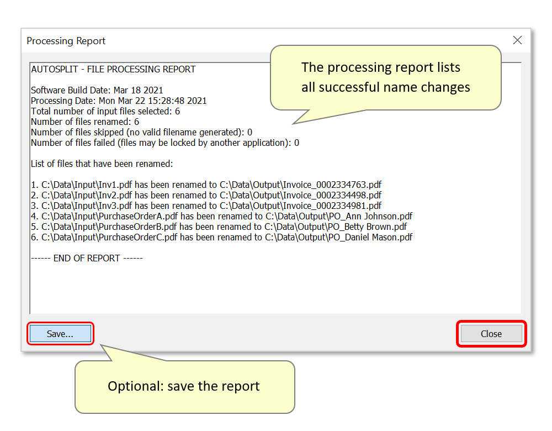Click the List of files renamed heading
Image resolution: width=552 pixels, height=431 pixels.
102,164
